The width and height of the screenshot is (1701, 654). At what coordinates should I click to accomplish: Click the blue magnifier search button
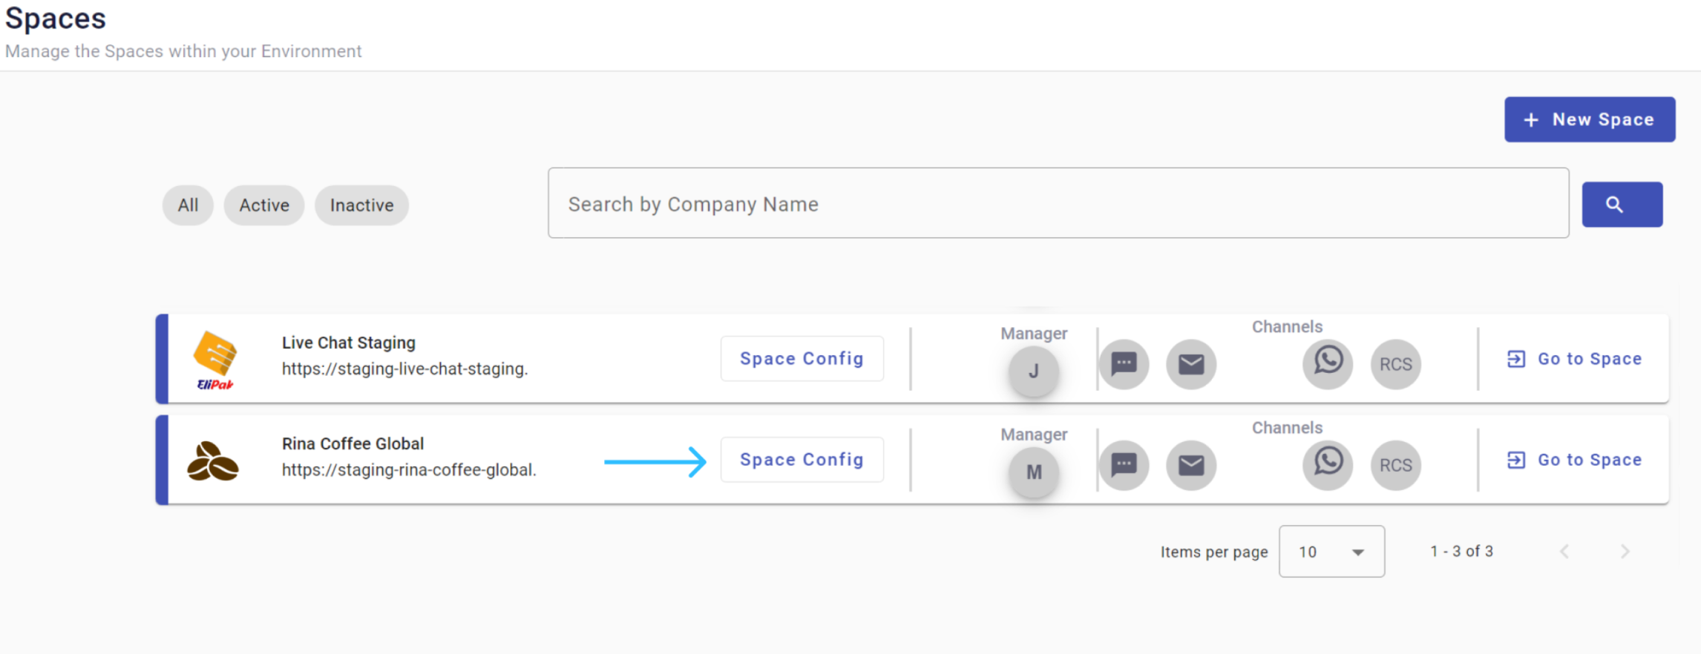[1622, 205]
